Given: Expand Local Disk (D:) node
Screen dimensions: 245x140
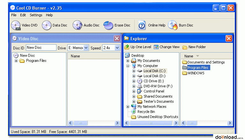Looking at the screenshot, I should (134, 76).
